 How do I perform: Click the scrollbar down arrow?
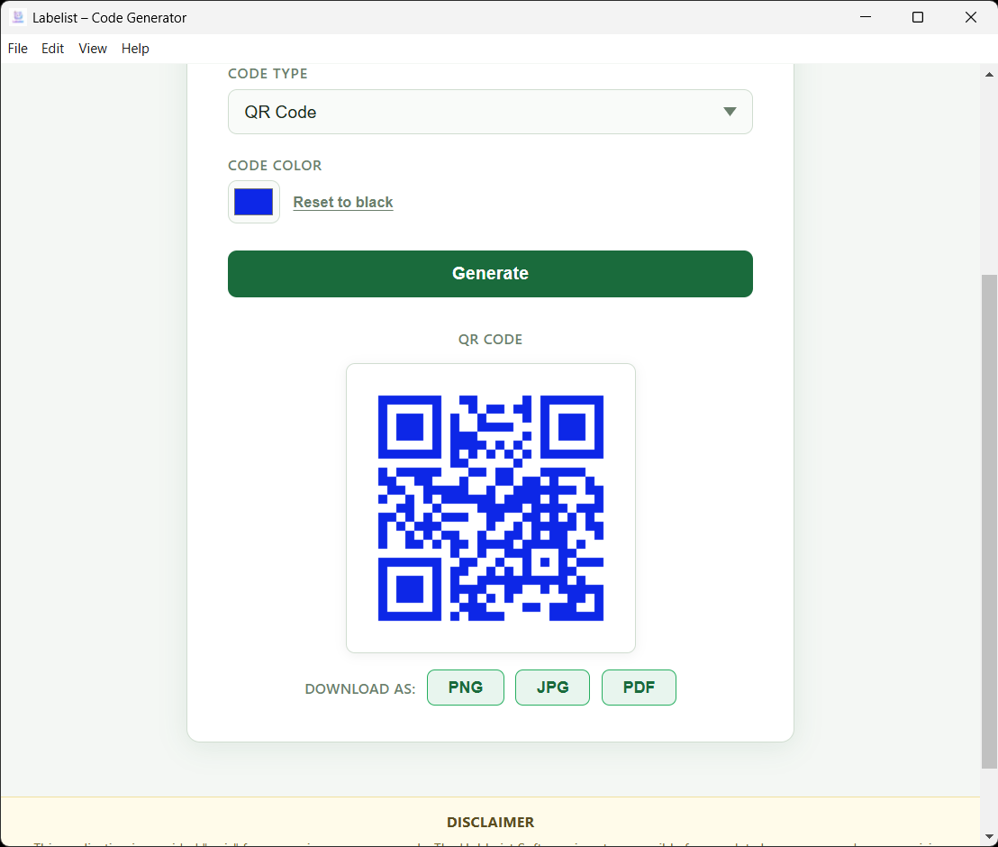point(990,838)
